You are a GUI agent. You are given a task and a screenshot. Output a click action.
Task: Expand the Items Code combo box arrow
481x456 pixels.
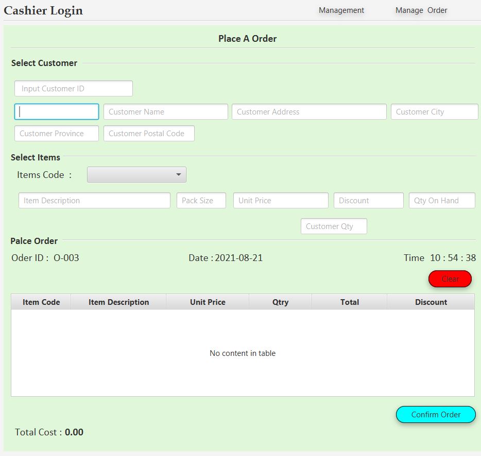click(179, 174)
